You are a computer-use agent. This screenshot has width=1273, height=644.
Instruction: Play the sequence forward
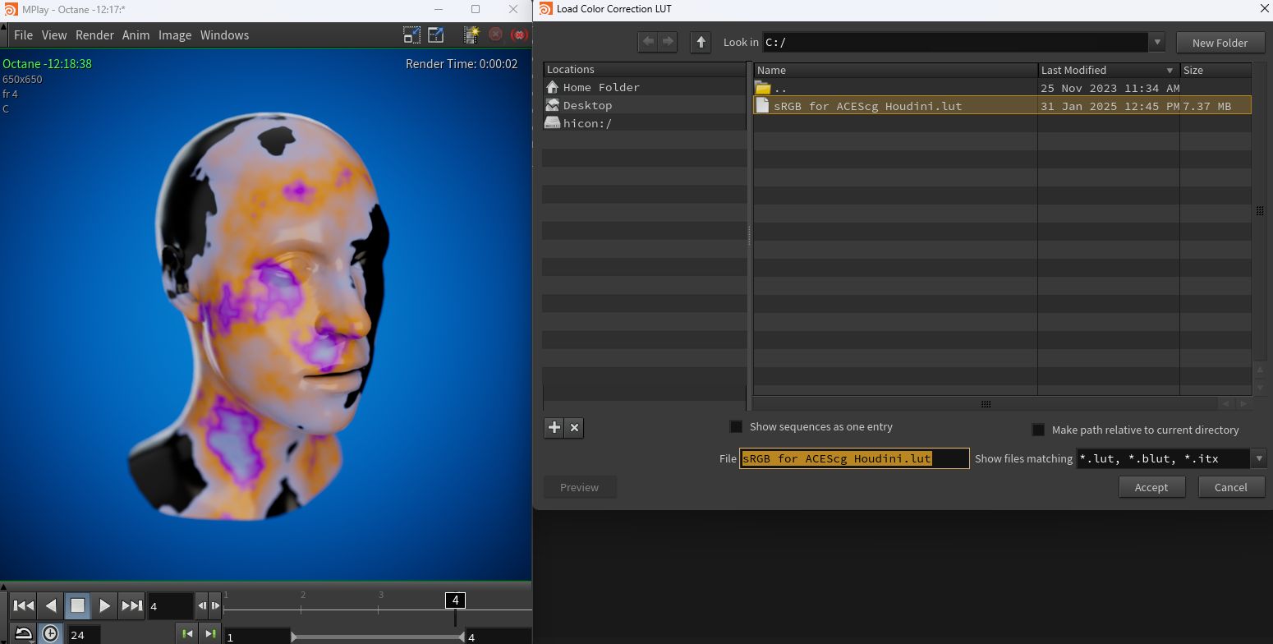coord(104,606)
